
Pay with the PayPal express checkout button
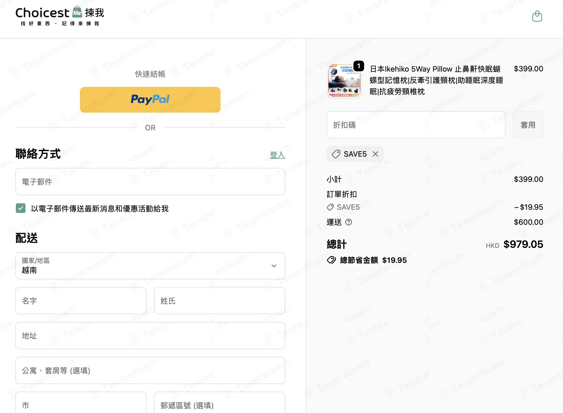point(150,99)
